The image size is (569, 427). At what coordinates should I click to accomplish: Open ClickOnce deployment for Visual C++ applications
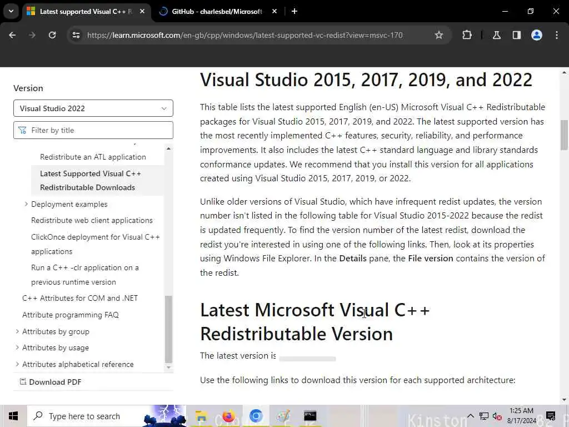click(x=96, y=244)
